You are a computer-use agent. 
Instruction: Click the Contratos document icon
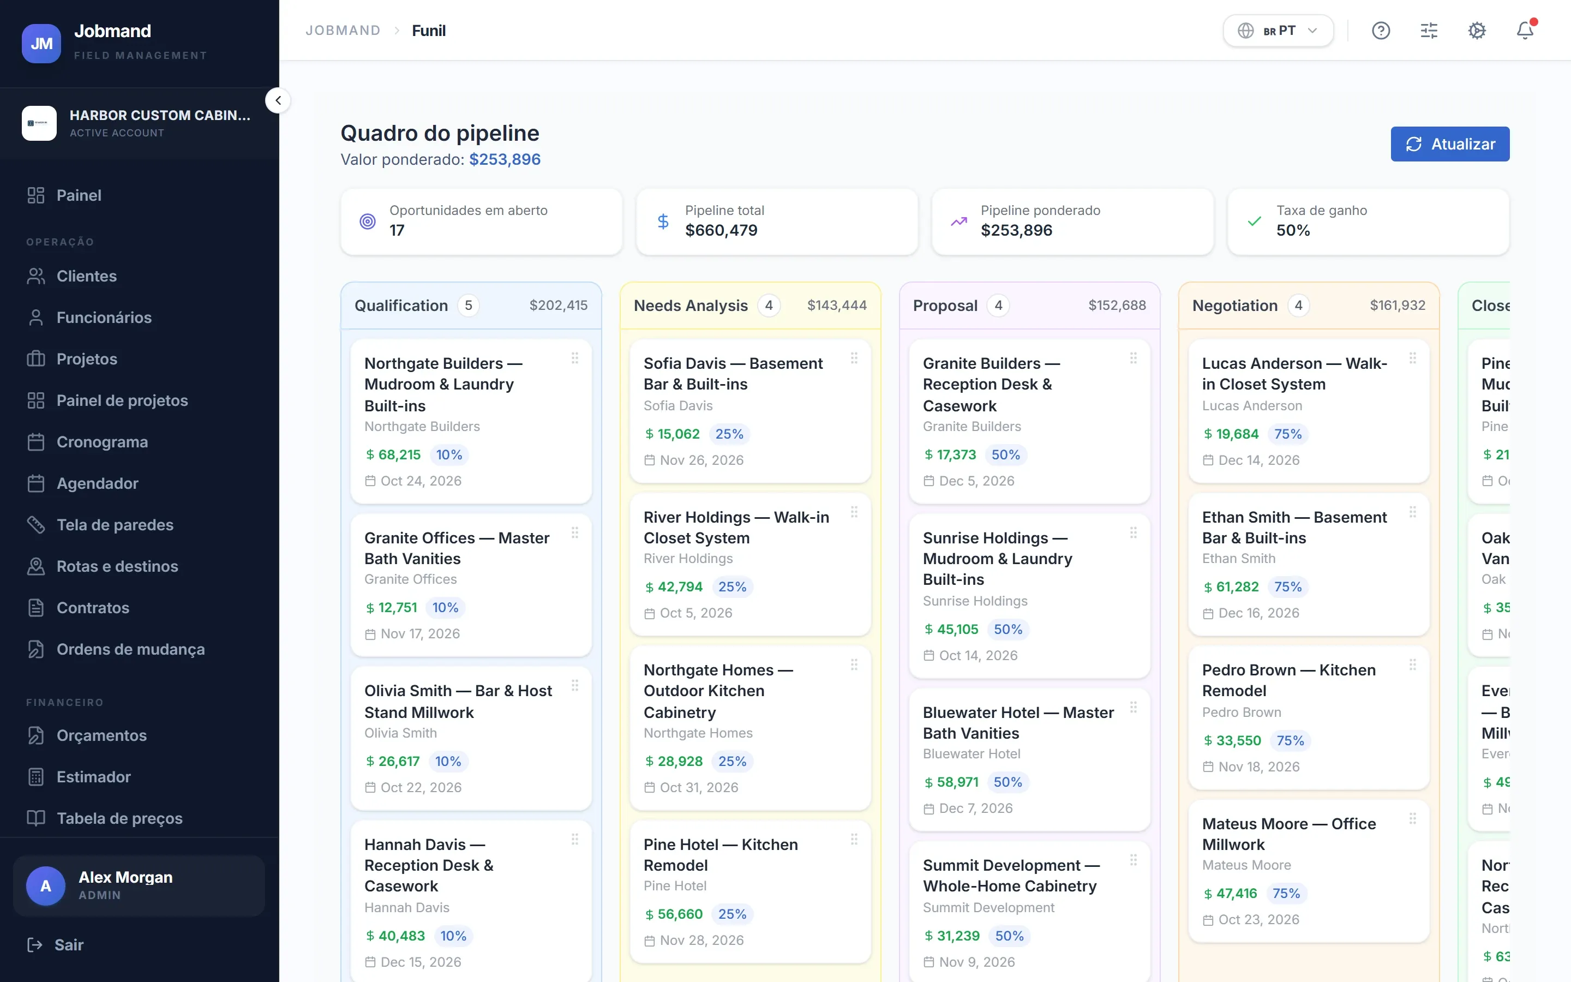pos(35,608)
